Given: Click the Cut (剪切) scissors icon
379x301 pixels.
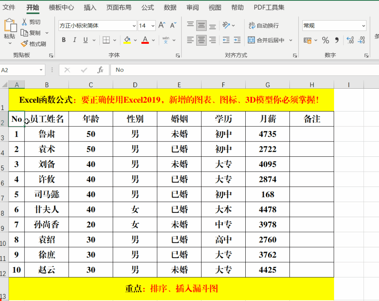Looking at the screenshot, I should (24, 22).
